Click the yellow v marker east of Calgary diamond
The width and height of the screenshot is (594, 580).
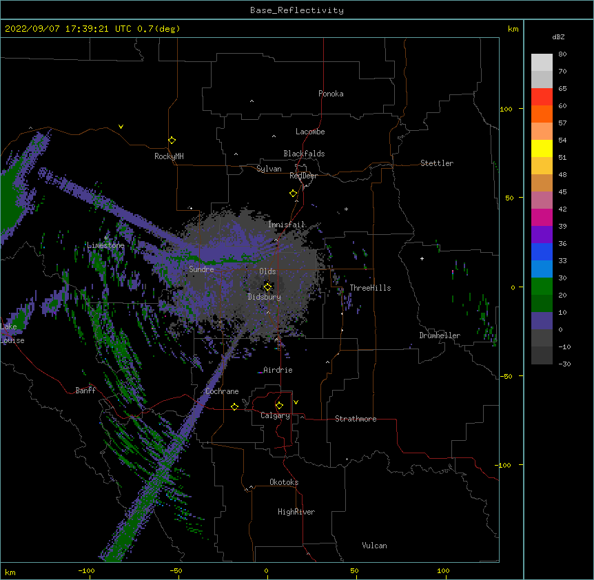pyautogui.click(x=296, y=402)
